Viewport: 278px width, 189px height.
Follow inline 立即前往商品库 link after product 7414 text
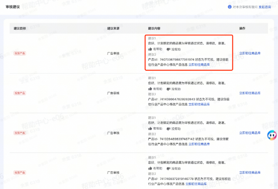click(199, 104)
